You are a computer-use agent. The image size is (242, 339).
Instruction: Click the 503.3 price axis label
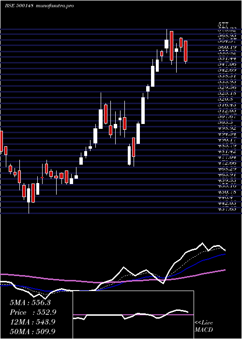pyautogui.click(x=225, y=123)
